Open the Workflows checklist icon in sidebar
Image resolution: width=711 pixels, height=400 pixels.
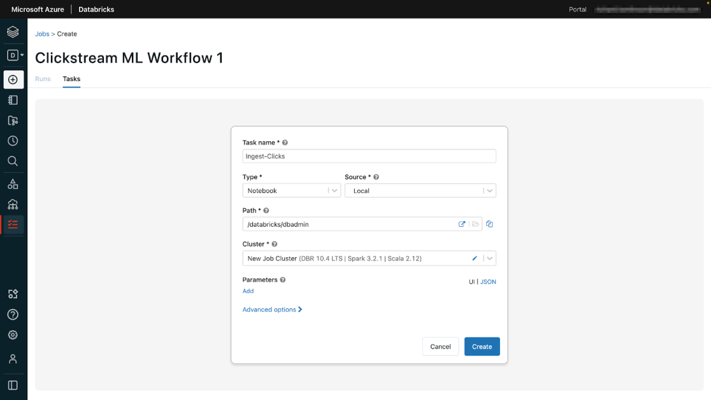coord(13,224)
